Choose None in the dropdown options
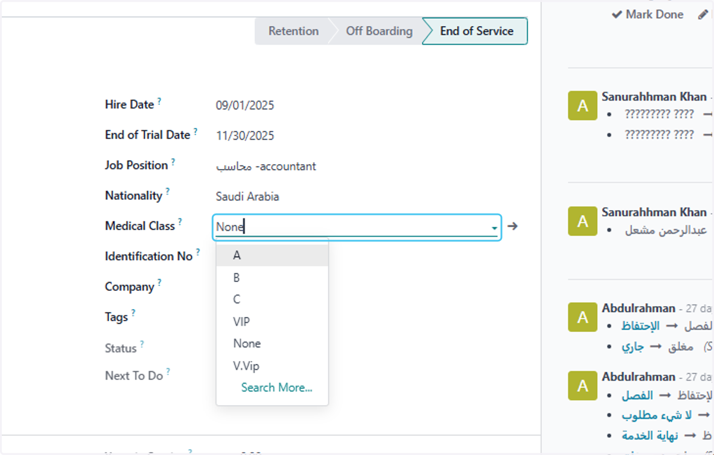The width and height of the screenshot is (714, 455). coord(272,343)
